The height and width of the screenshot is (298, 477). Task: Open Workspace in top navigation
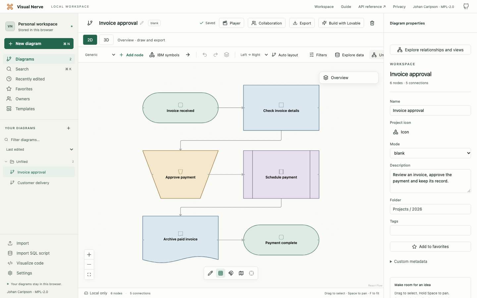[x=324, y=7]
